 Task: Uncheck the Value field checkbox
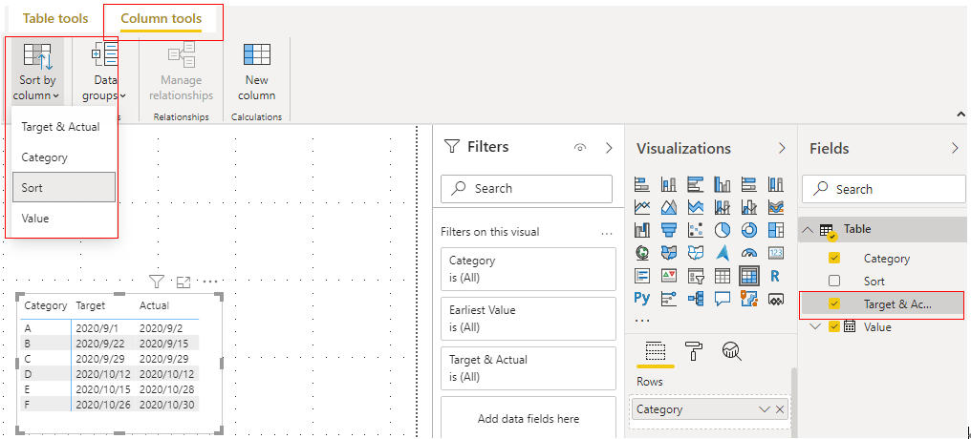834,326
